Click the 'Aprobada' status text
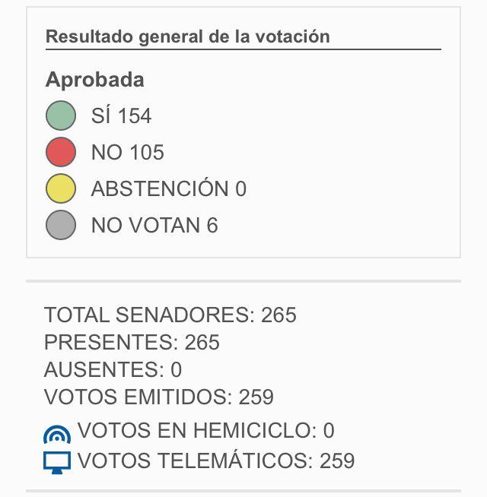This screenshot has width=487, height=497. pos(94,80)
